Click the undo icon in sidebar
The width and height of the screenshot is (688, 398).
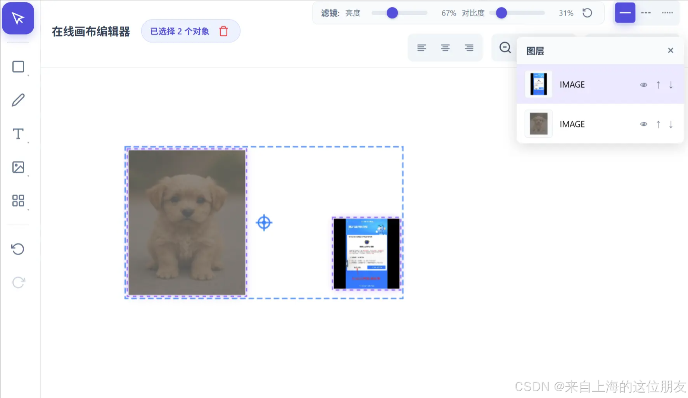[x=18, y=249]
